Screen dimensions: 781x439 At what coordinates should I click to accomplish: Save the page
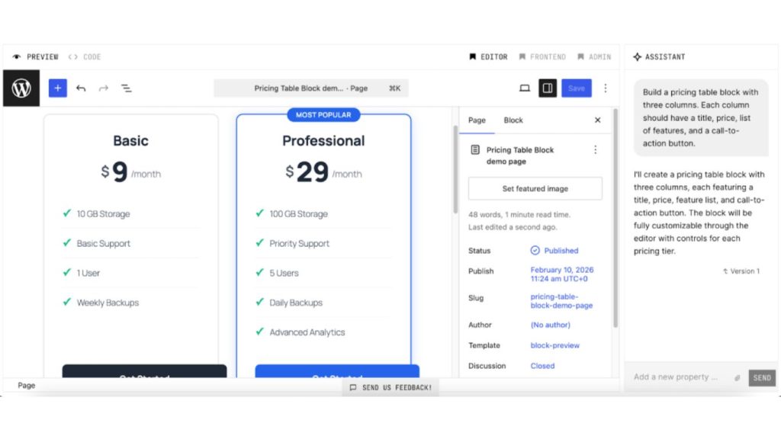[x=577, y=88]
